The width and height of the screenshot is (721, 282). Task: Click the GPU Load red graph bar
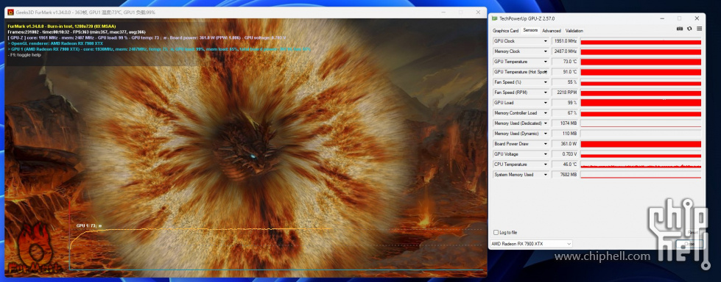point(641,103)
